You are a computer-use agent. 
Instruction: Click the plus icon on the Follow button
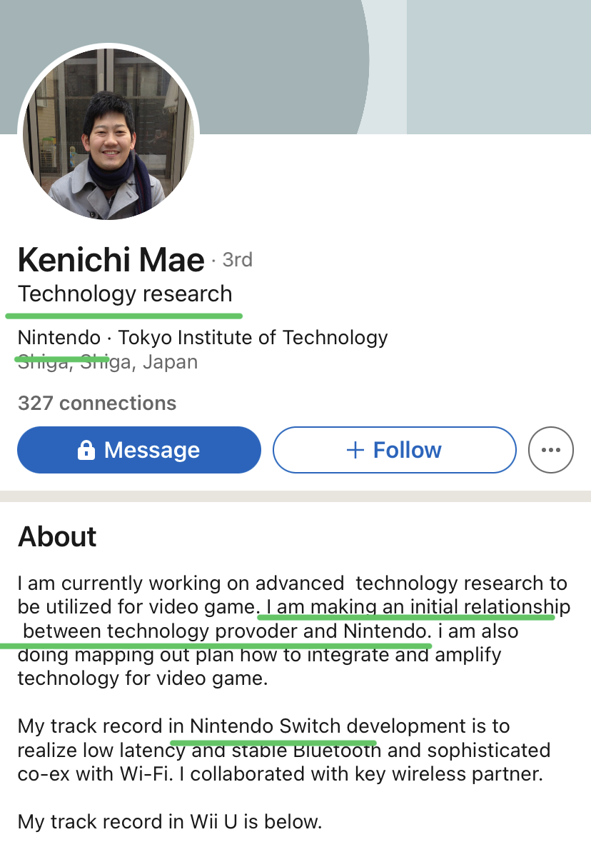(355, 450)
